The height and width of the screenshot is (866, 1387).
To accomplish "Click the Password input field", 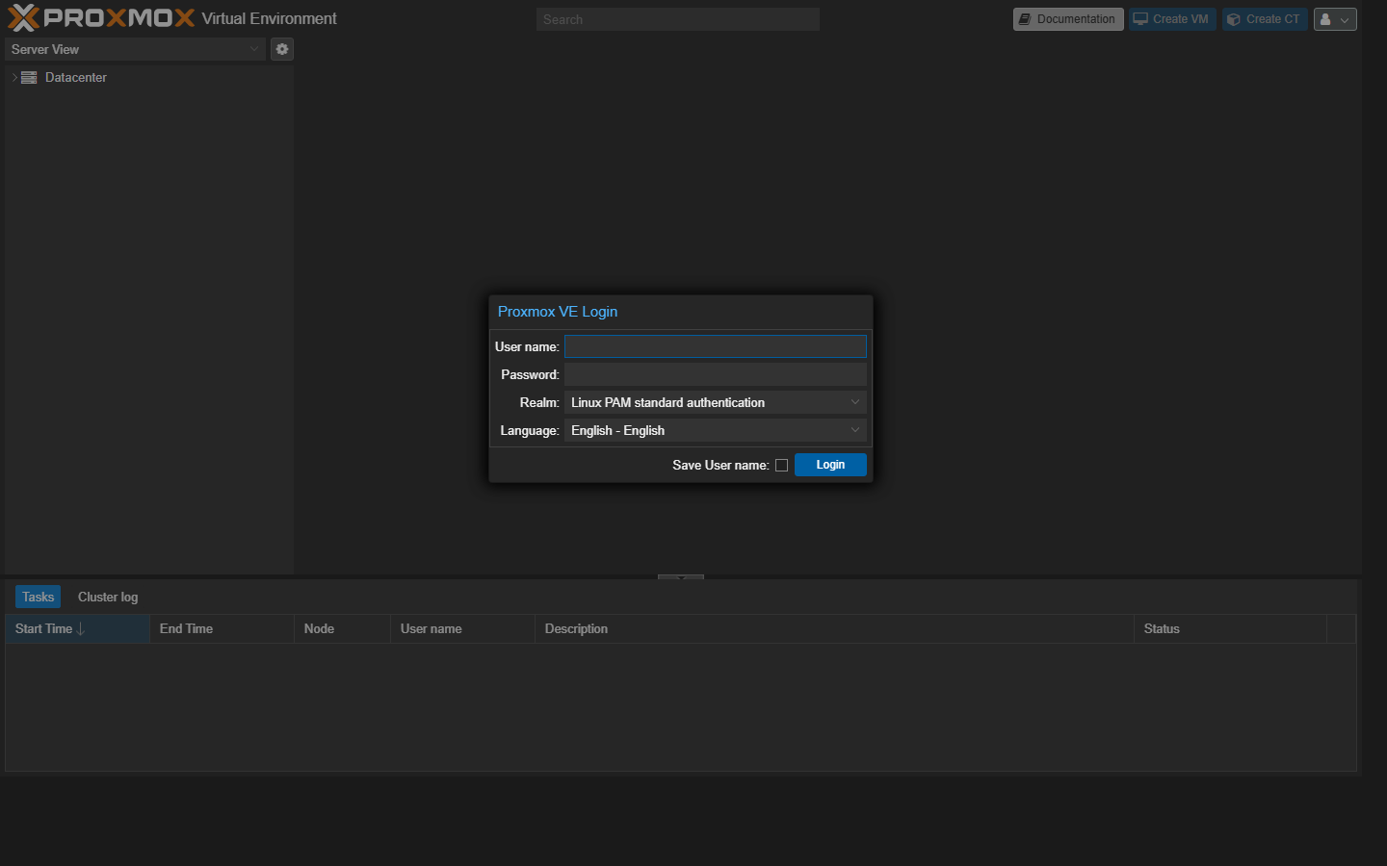I will coord(716,374).
